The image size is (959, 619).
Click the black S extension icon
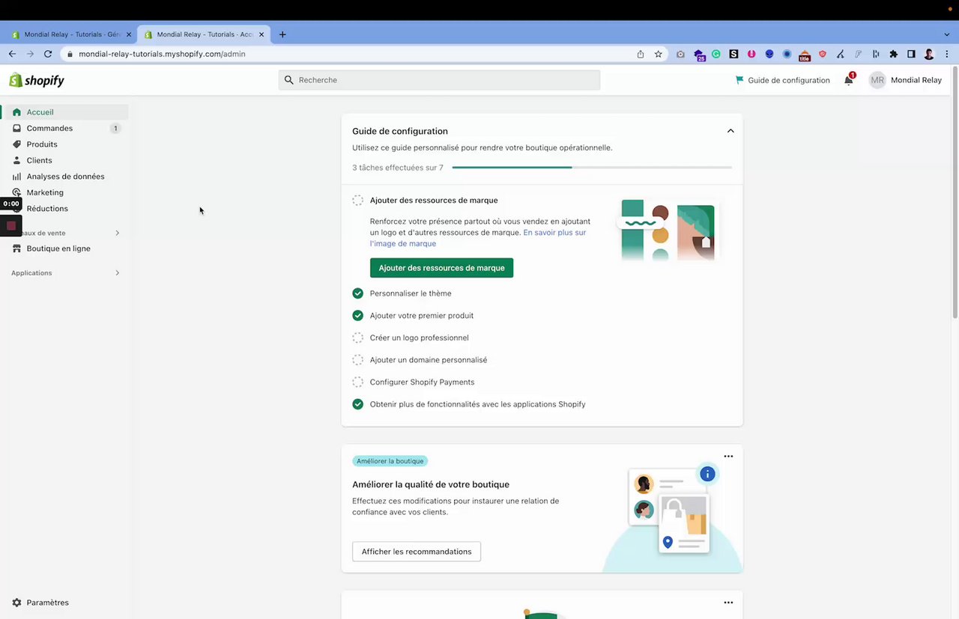[x=733, y=54]
